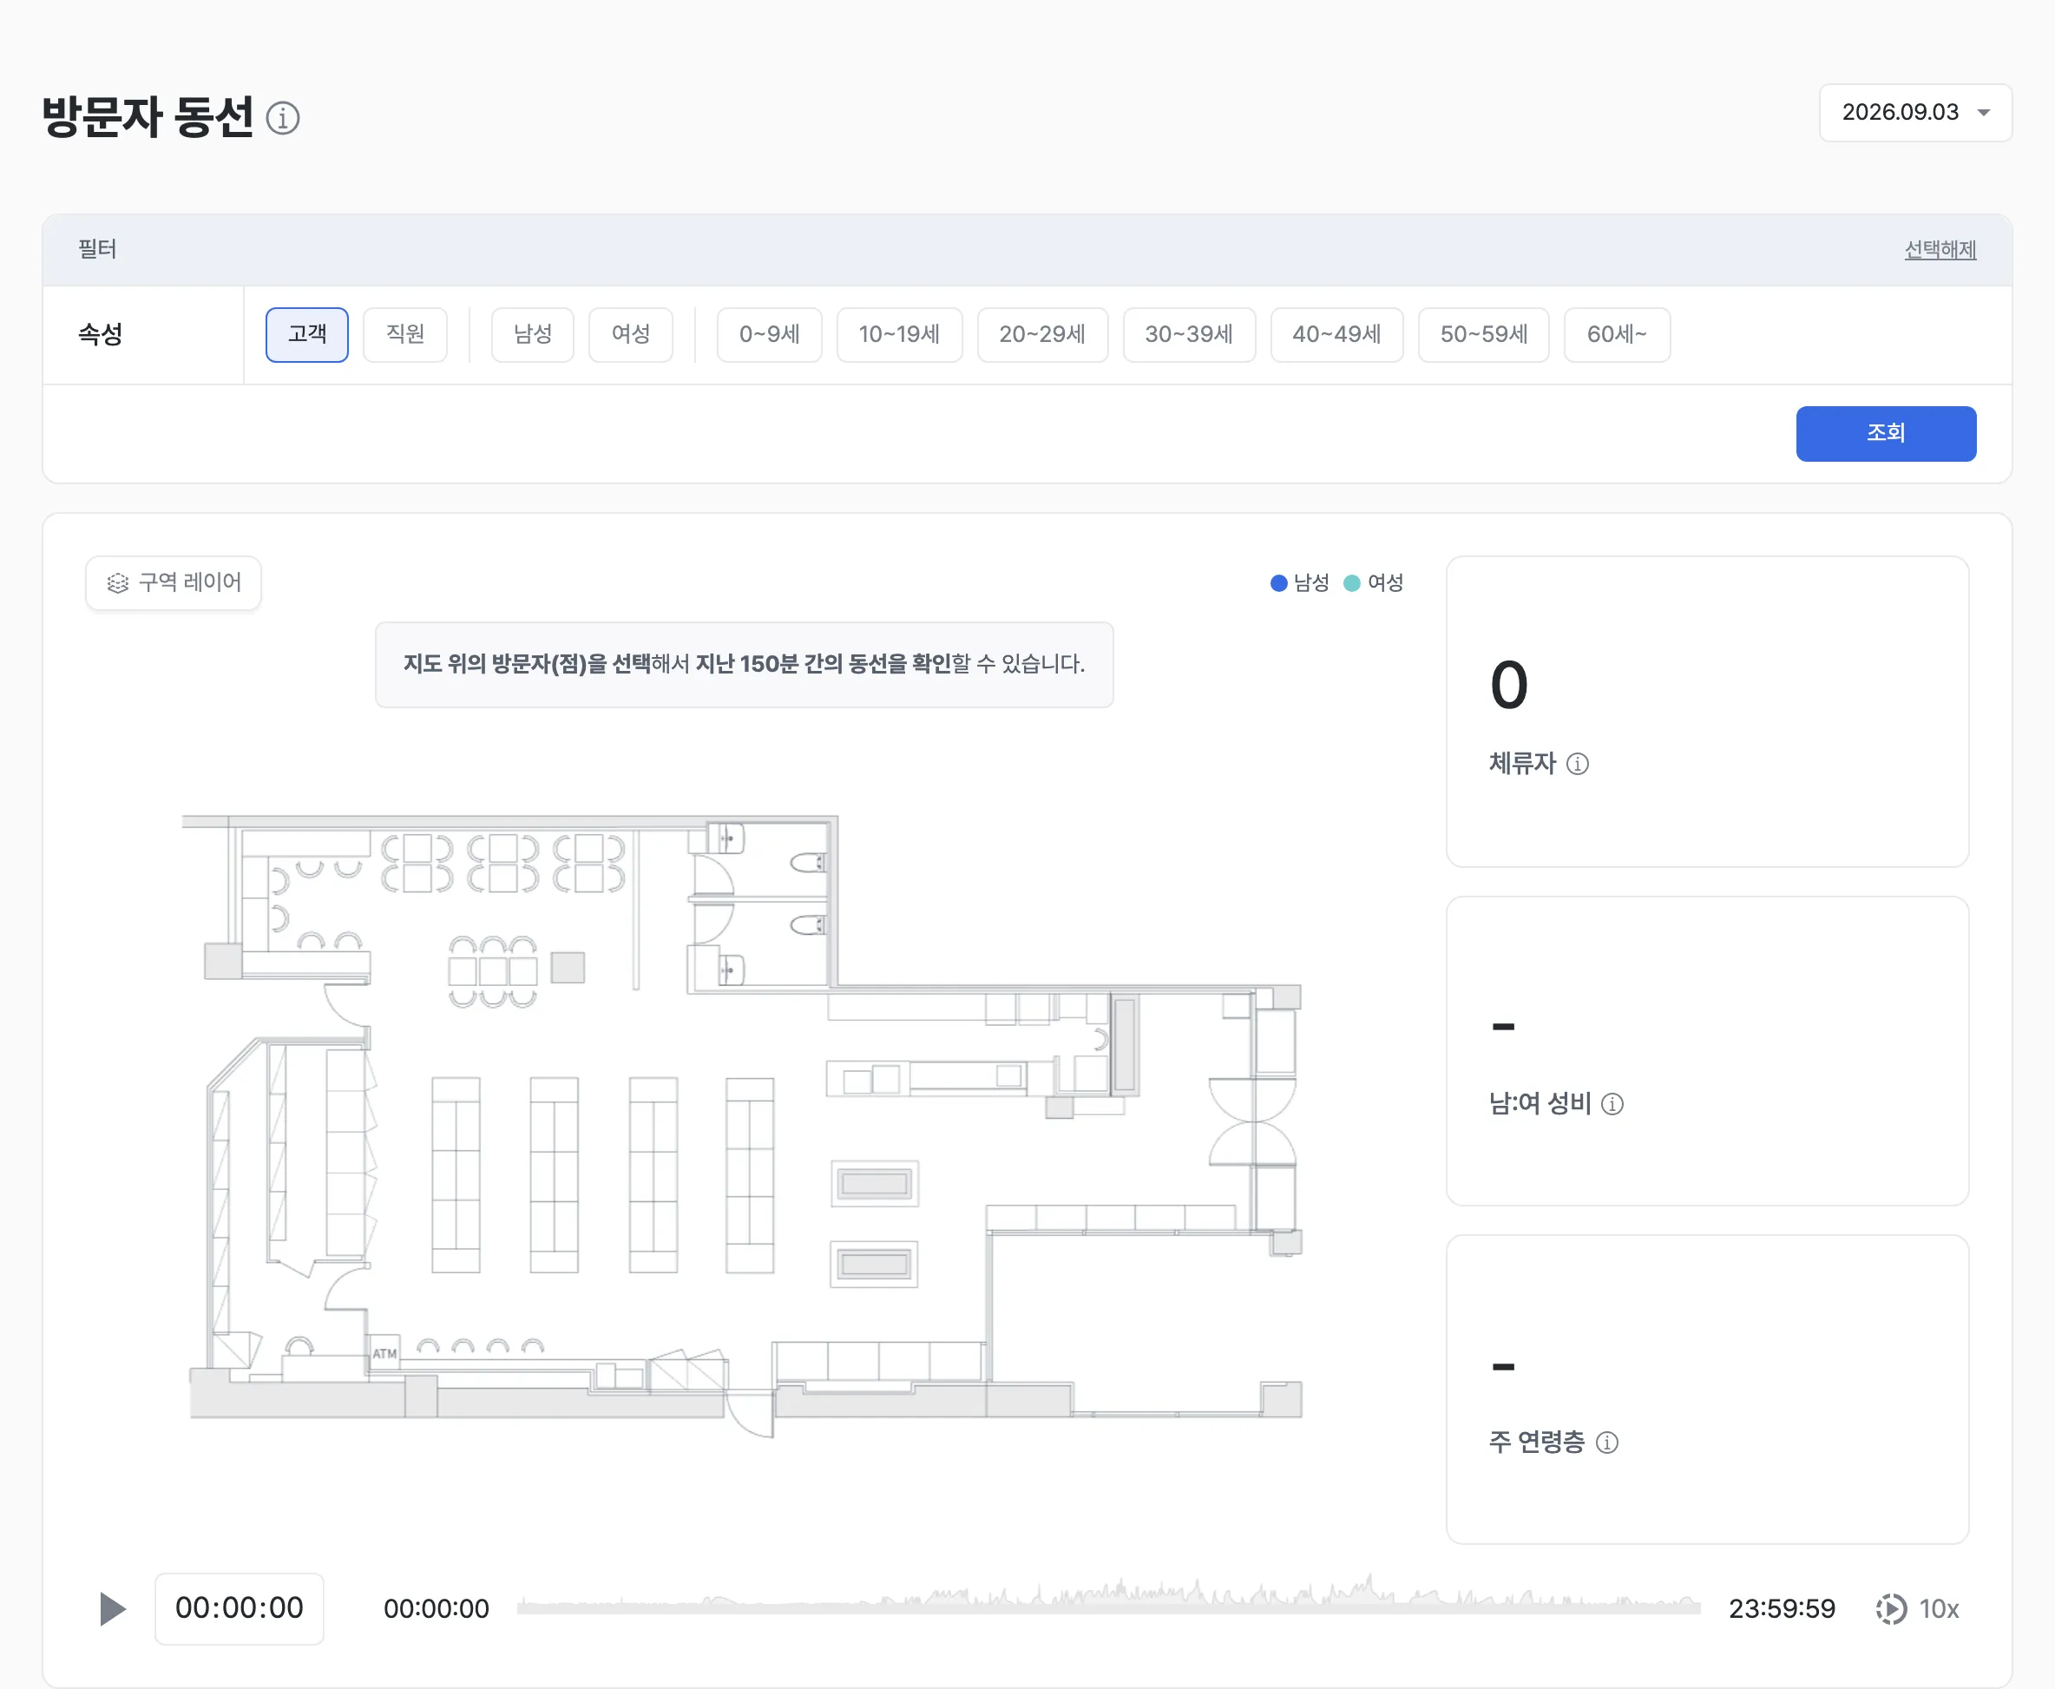Select the 40~49세 age filter

tap(1336, 335)
